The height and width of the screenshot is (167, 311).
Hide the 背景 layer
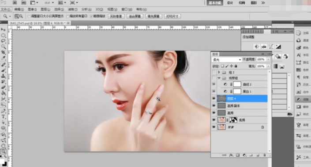pos(214,127)
